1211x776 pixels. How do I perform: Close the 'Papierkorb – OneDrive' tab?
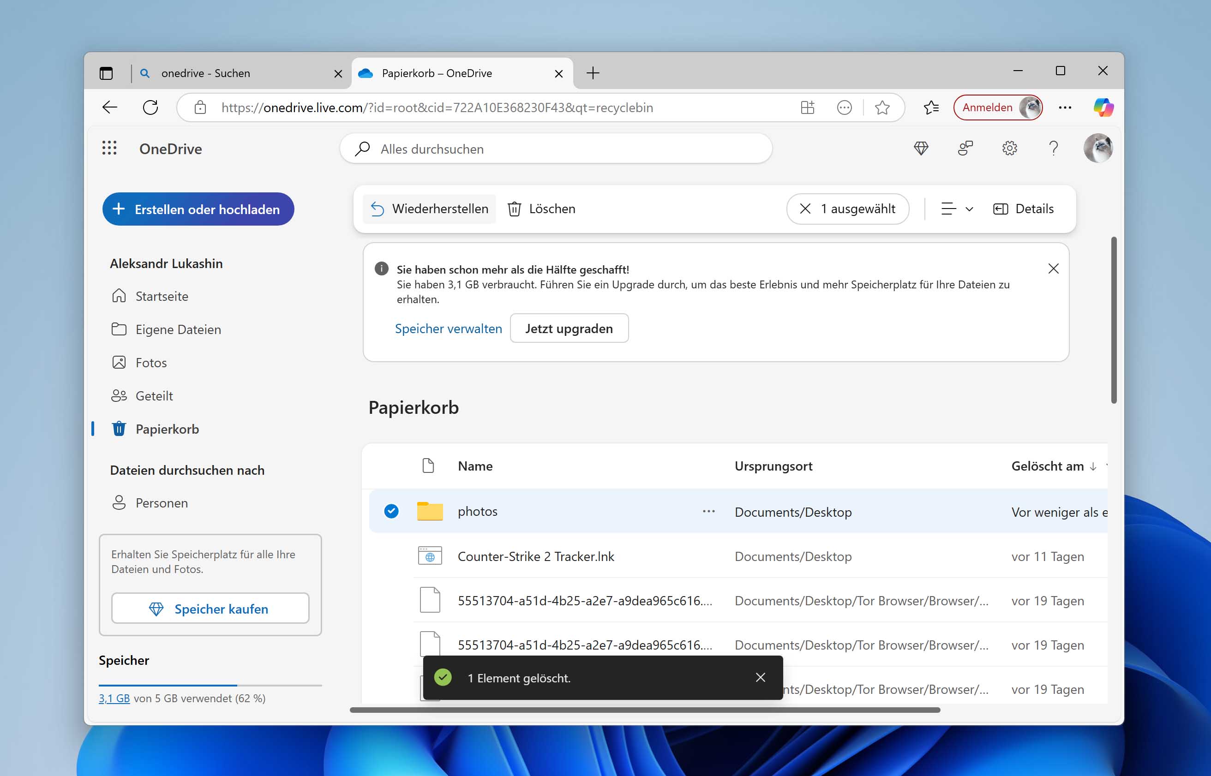[558, 73]
